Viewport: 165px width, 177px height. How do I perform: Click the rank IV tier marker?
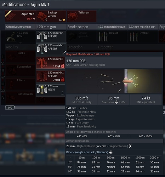(3, 98)
